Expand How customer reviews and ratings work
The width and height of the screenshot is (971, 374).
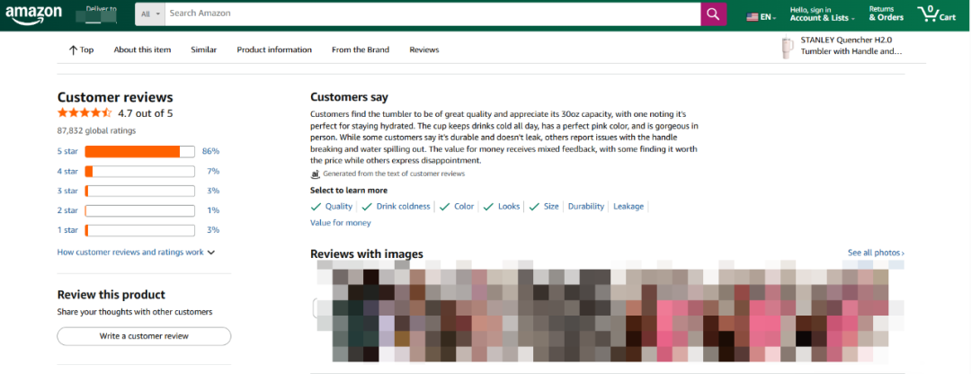click(136, 253)
